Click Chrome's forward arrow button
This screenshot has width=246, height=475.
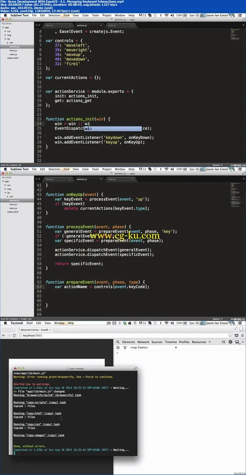[x=9, y=335]
